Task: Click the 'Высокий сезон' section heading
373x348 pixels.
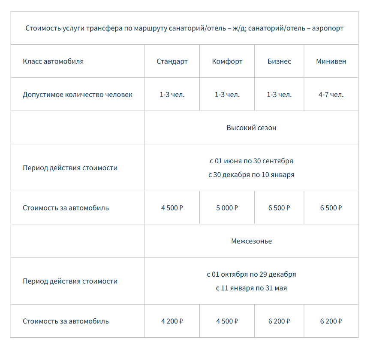Action: [x=251, y=128]
